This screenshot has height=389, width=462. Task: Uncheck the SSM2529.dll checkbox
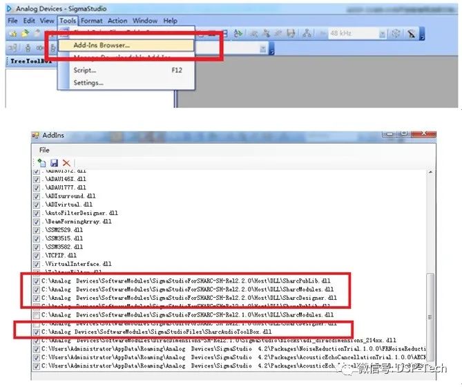(x=37, y=231)
